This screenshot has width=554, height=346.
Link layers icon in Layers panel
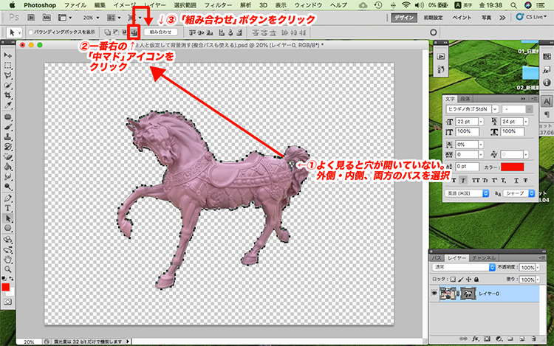[x=463, y=339]
